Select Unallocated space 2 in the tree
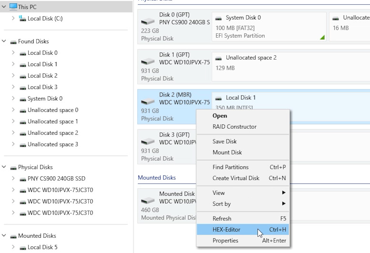370x253 pixels. [x=53, y=133]
